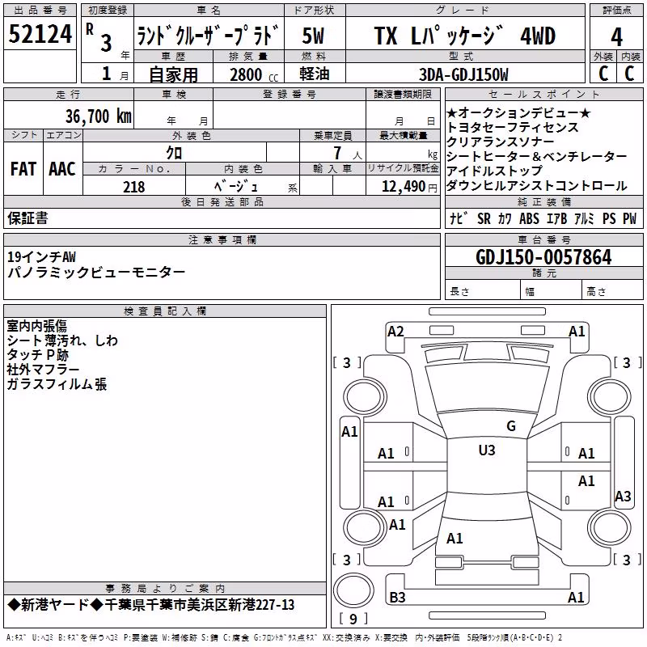Click the sales point オークションデビュー line
Image resolution: width=647 pixels, height=647 pixels.
[518, 112]
